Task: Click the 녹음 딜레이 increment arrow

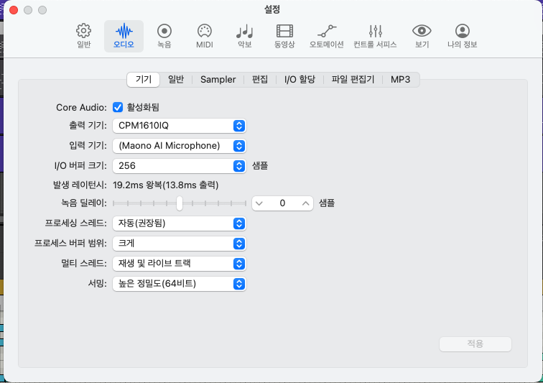Action: point(306,203)
